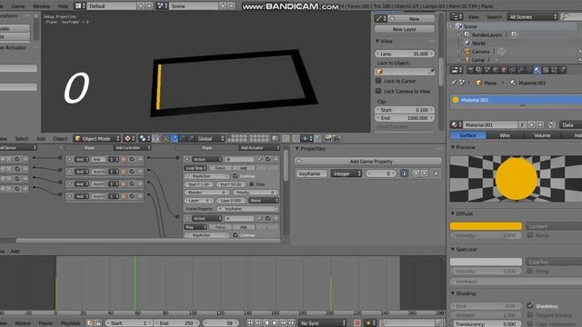Click the Lock to Object field
The height and width of the screenshot is (327, 582).
coord(404,71)
